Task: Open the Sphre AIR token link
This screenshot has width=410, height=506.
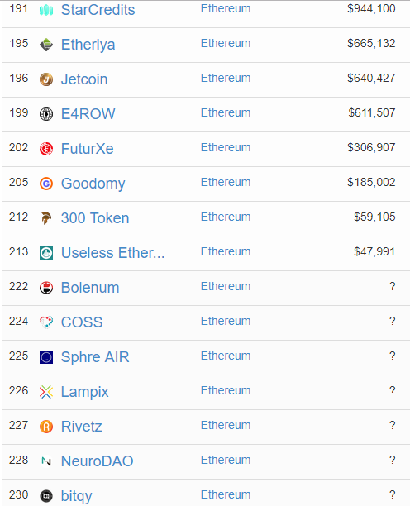Action: [95, 357]
